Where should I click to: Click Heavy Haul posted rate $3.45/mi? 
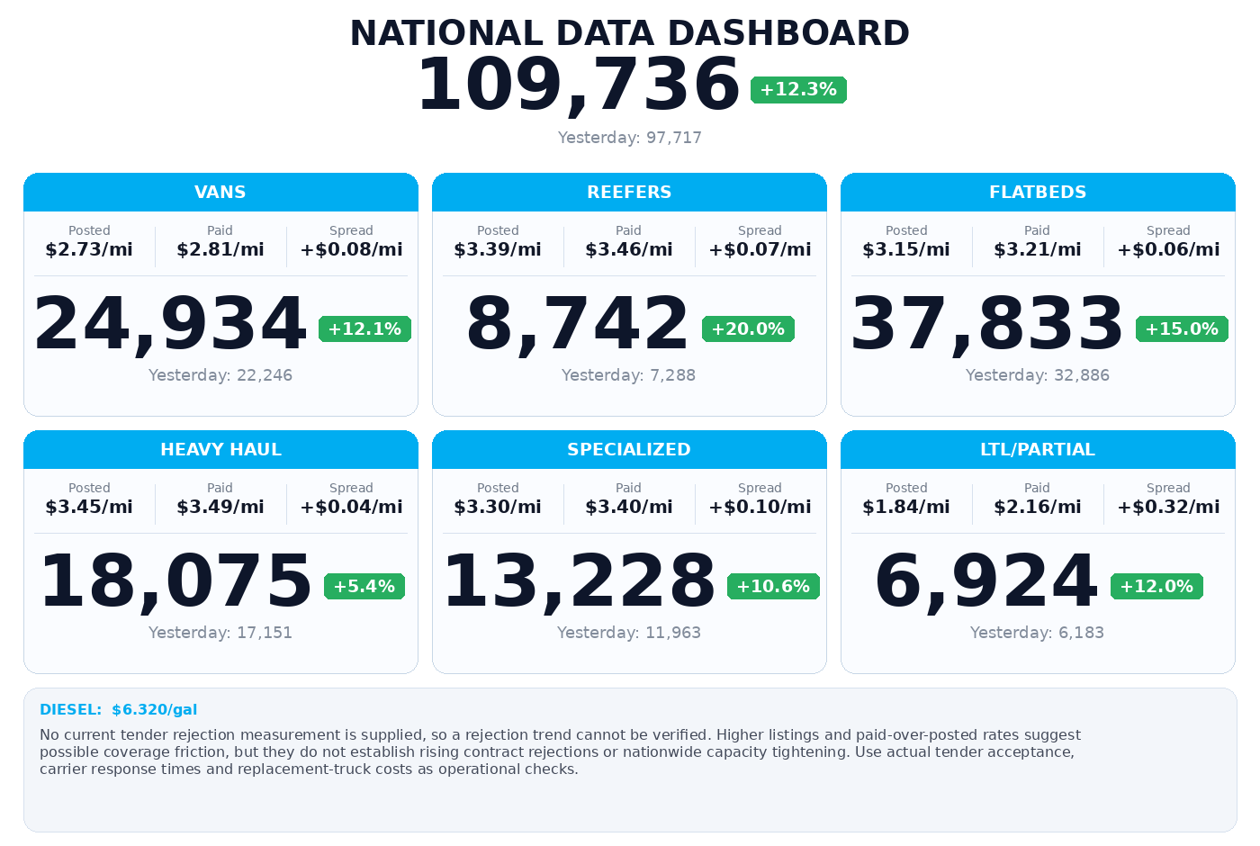(x=89, y=507)
